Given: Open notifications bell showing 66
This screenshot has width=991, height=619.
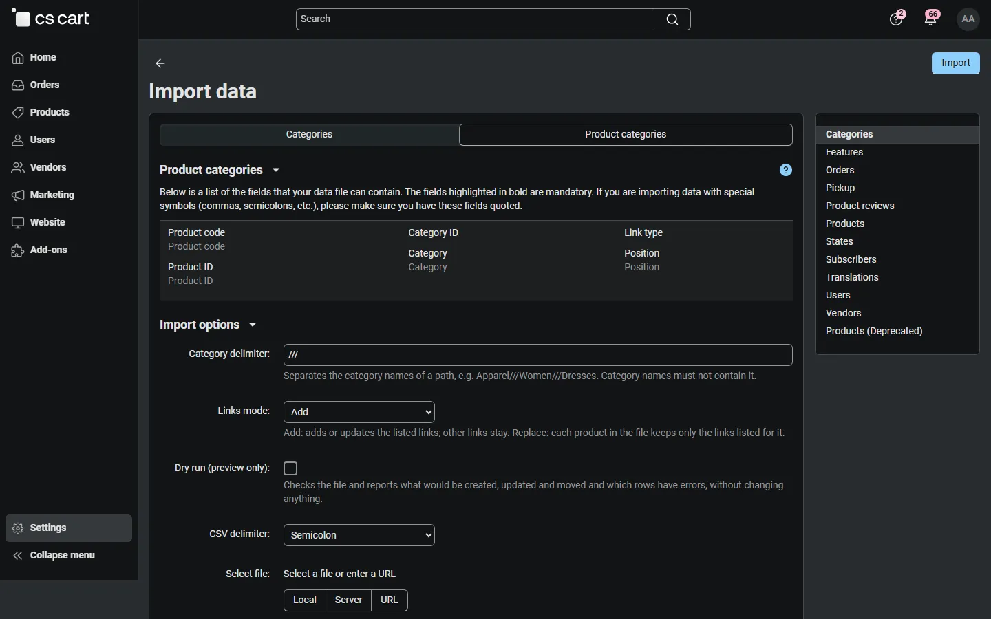Looking at the screenshot, I should tap(931, 19).
